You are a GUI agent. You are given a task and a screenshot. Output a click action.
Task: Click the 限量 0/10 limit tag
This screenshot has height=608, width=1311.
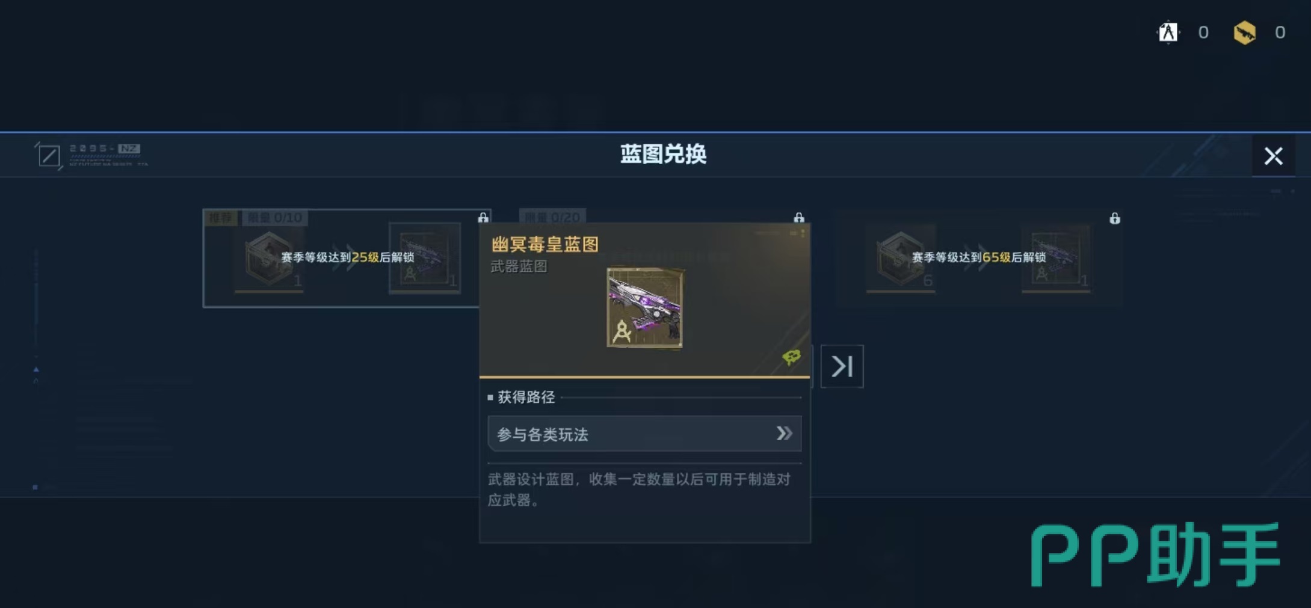[x=275, y=218]
